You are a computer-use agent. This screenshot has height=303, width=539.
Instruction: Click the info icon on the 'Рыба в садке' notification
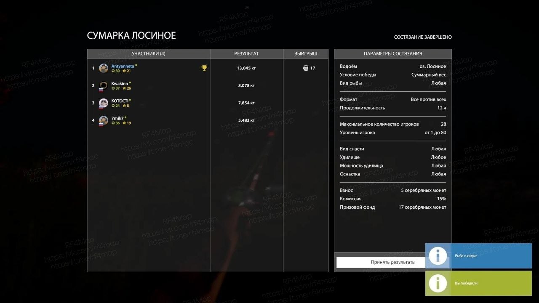tap(438, 256)
